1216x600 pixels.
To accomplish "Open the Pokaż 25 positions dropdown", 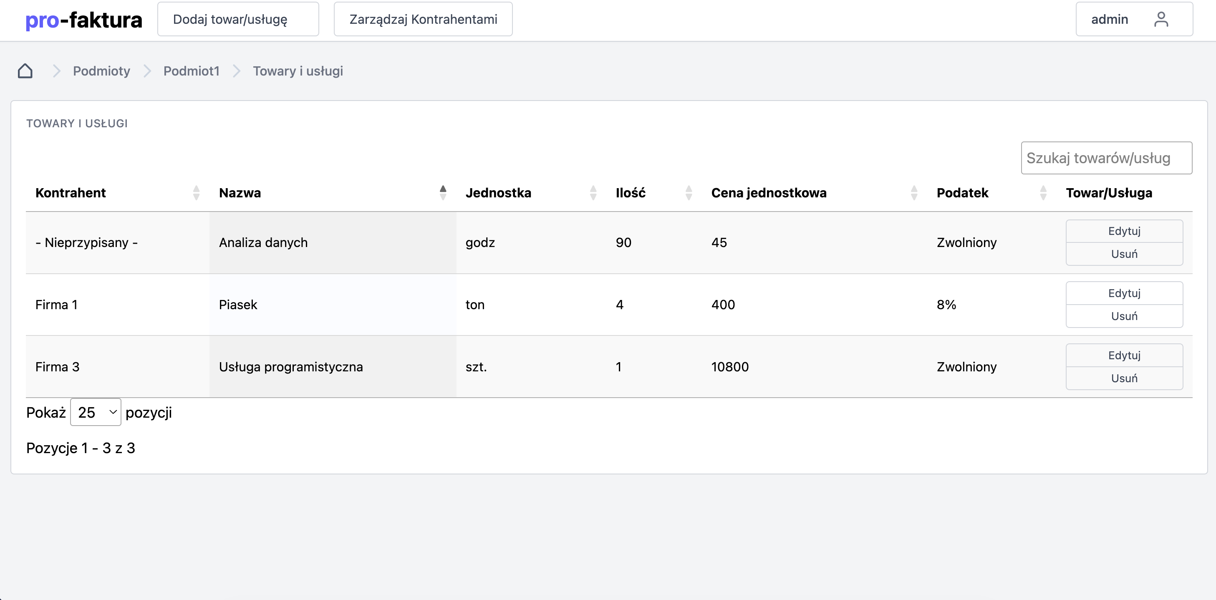I will coord(96,412).
